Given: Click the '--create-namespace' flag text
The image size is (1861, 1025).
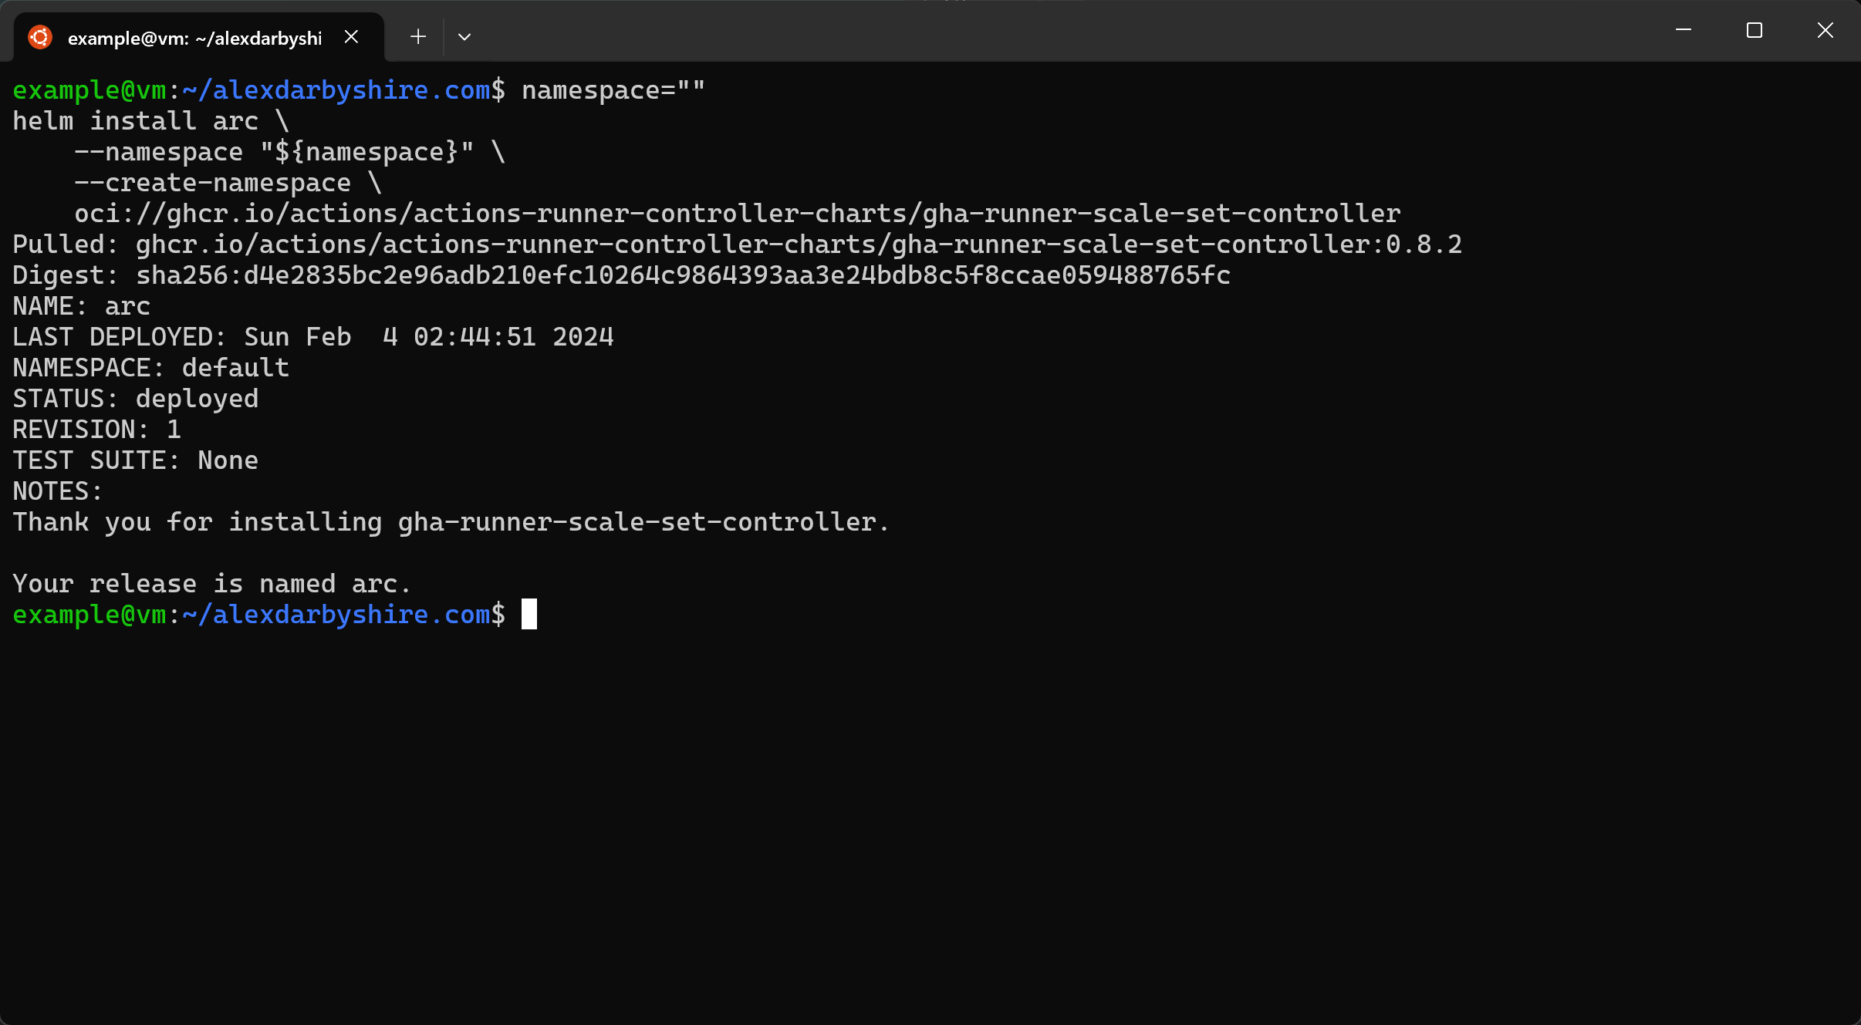Looking at the screenshot, I should point(212,183).
